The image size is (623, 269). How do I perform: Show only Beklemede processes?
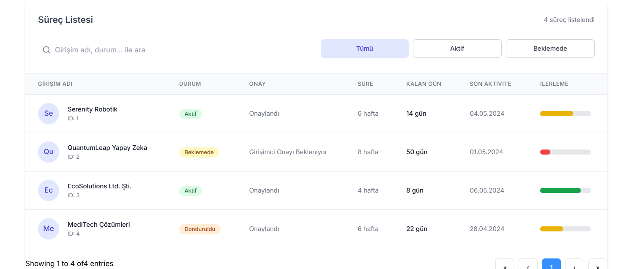[550, 49]
